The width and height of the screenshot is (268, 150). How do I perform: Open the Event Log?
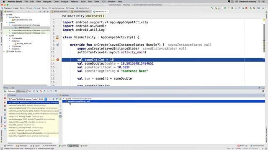coord(242,146)
